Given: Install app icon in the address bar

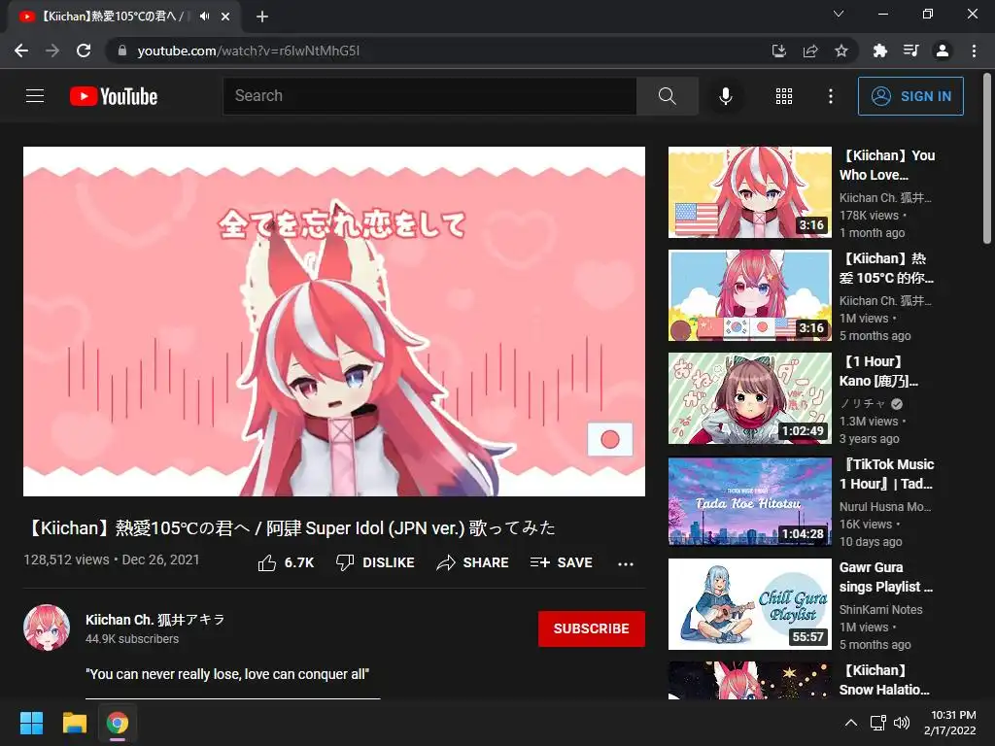Looking at the screenshot, I should pos(778,51).
